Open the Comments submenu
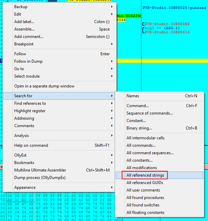 tap(60, 126)
